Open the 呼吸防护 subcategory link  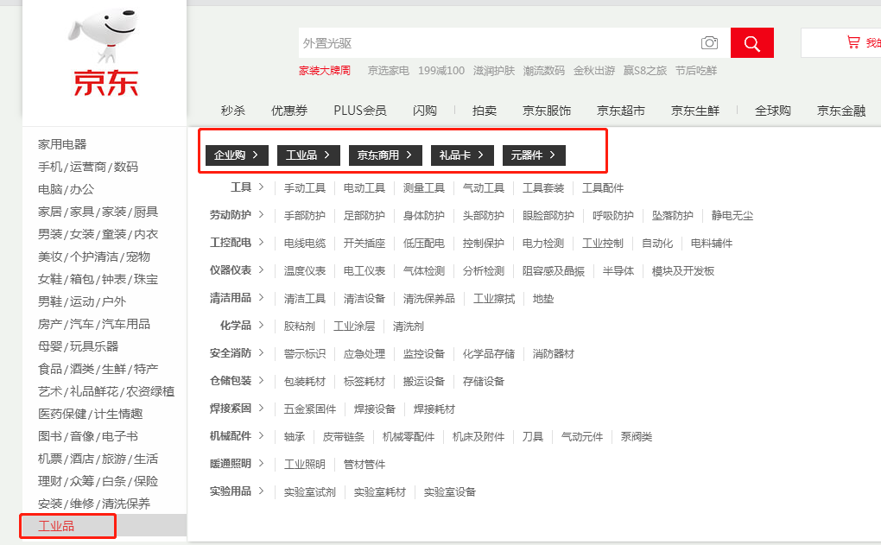(613, 216)
